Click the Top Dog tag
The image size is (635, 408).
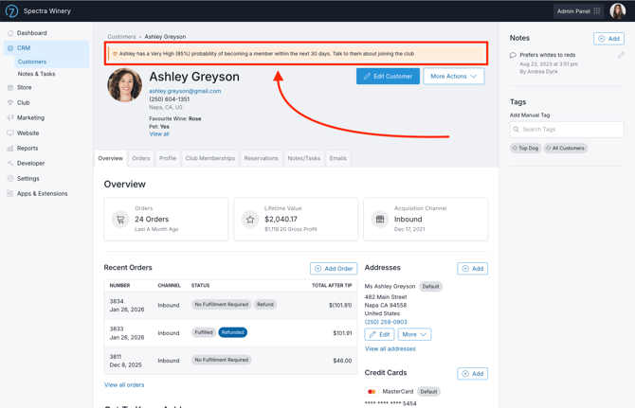tap(526, 149)
